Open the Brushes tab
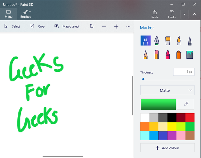The width and height of the screenshot is (201, 158). [26, 14]
